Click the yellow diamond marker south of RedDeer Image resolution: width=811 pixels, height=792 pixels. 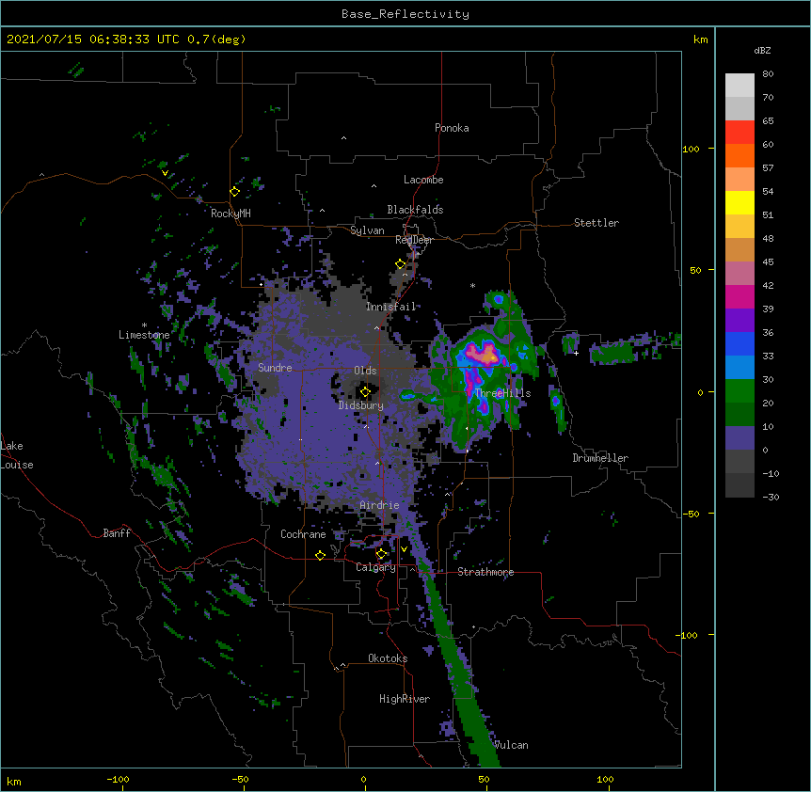(401, 264)
